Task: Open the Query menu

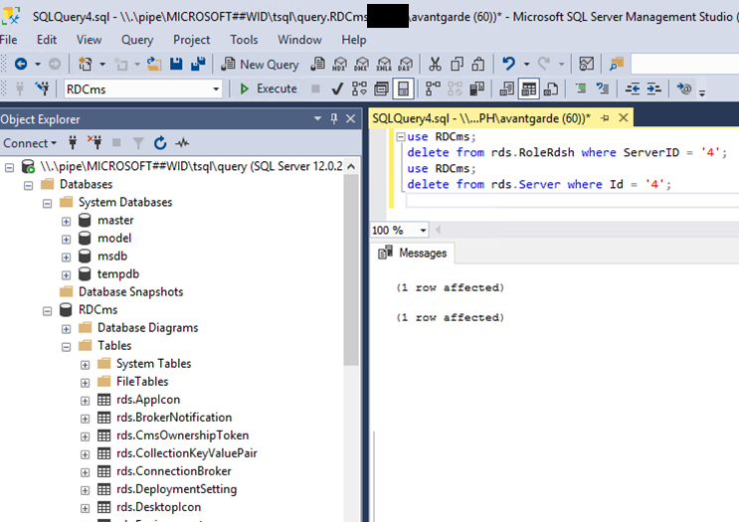Action: click(137, 40)
